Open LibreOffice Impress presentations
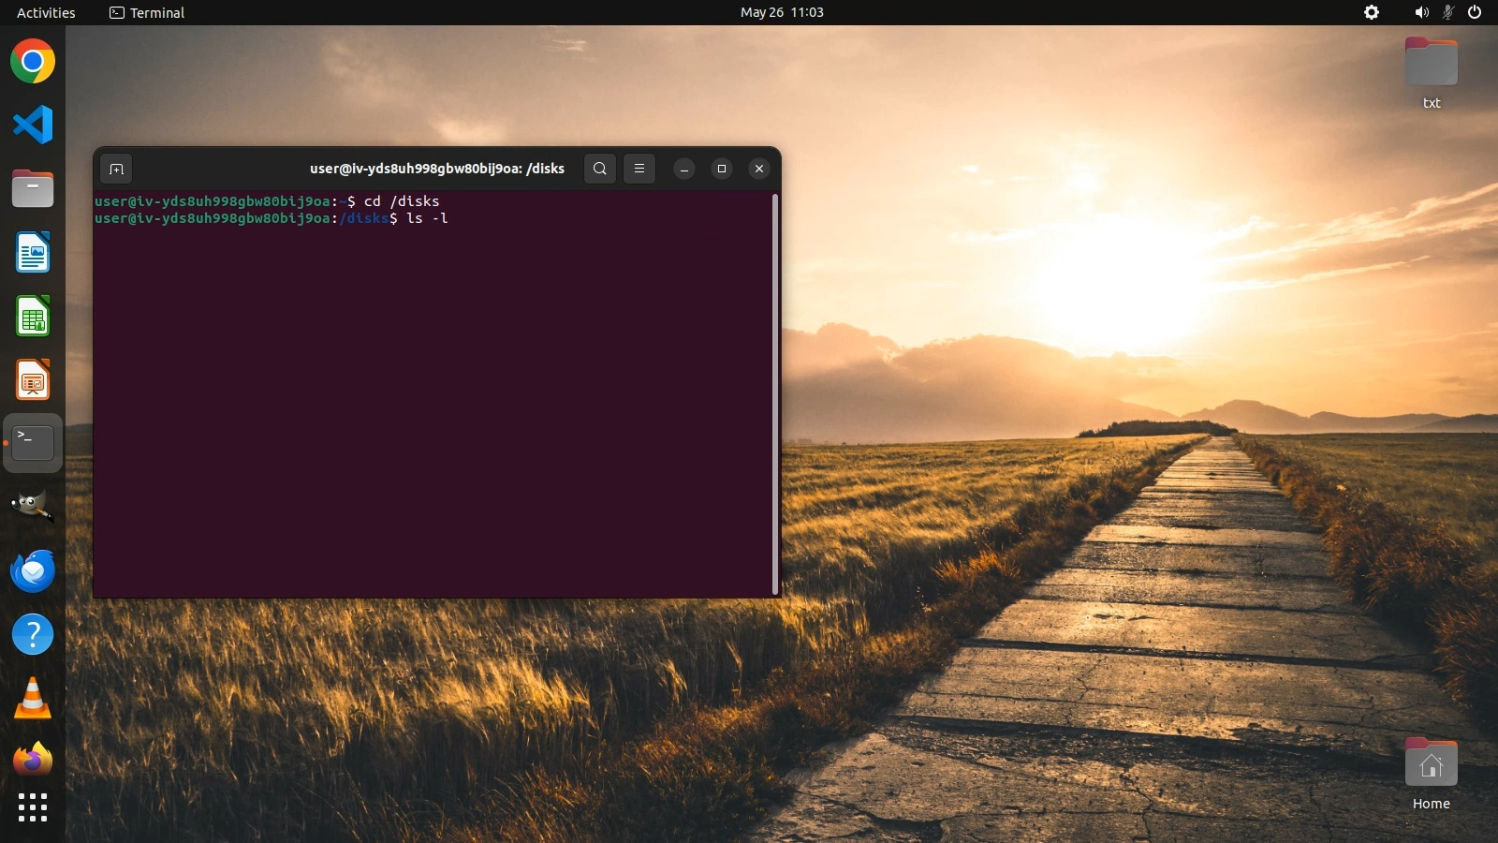1498x843 pixels. coord(33,380)
